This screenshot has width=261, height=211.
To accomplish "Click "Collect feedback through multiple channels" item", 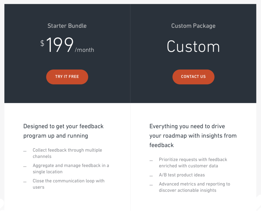I will (x=67, y=153).
